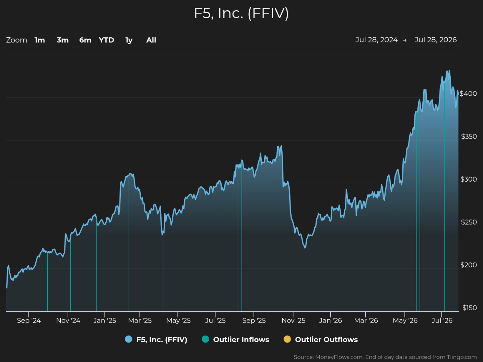
Task: Click the $250 y-axis label
Action: pos(469,222)
